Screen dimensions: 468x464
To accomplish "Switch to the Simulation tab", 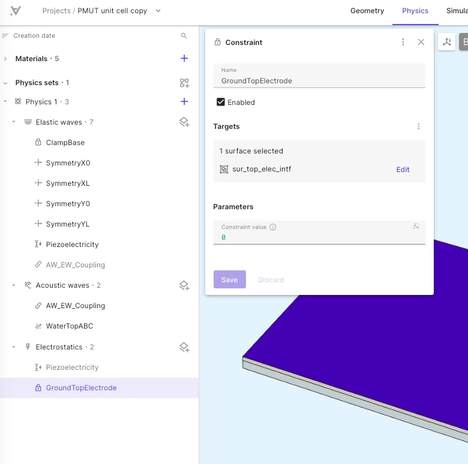I will tap(457, 11).
